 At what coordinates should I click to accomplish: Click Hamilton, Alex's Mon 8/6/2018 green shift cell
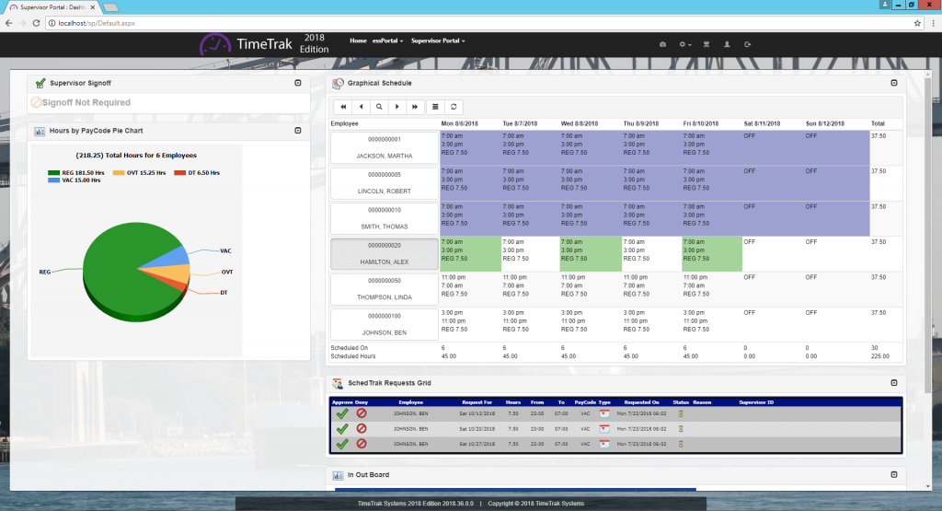coord(470,254)
